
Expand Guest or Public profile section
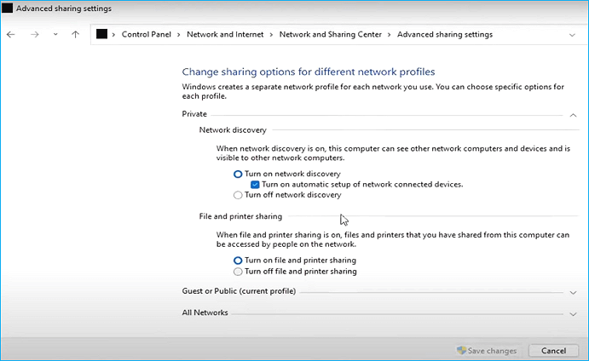(572, 291)
